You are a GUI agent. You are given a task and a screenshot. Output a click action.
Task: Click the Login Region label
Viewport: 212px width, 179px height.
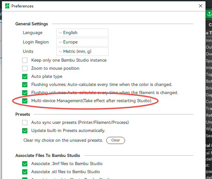click(x=36, y=42)
